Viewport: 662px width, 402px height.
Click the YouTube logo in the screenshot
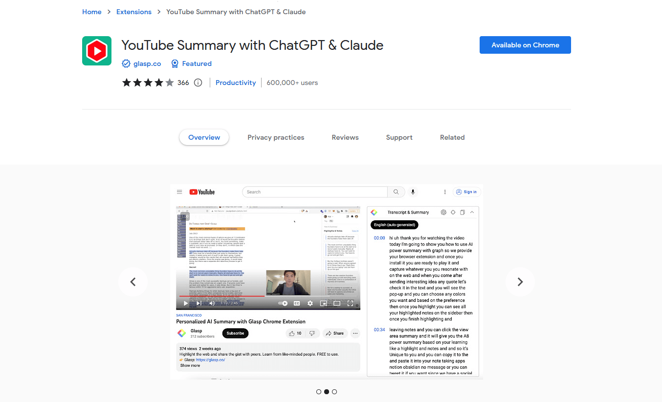(x=202, y=192)
